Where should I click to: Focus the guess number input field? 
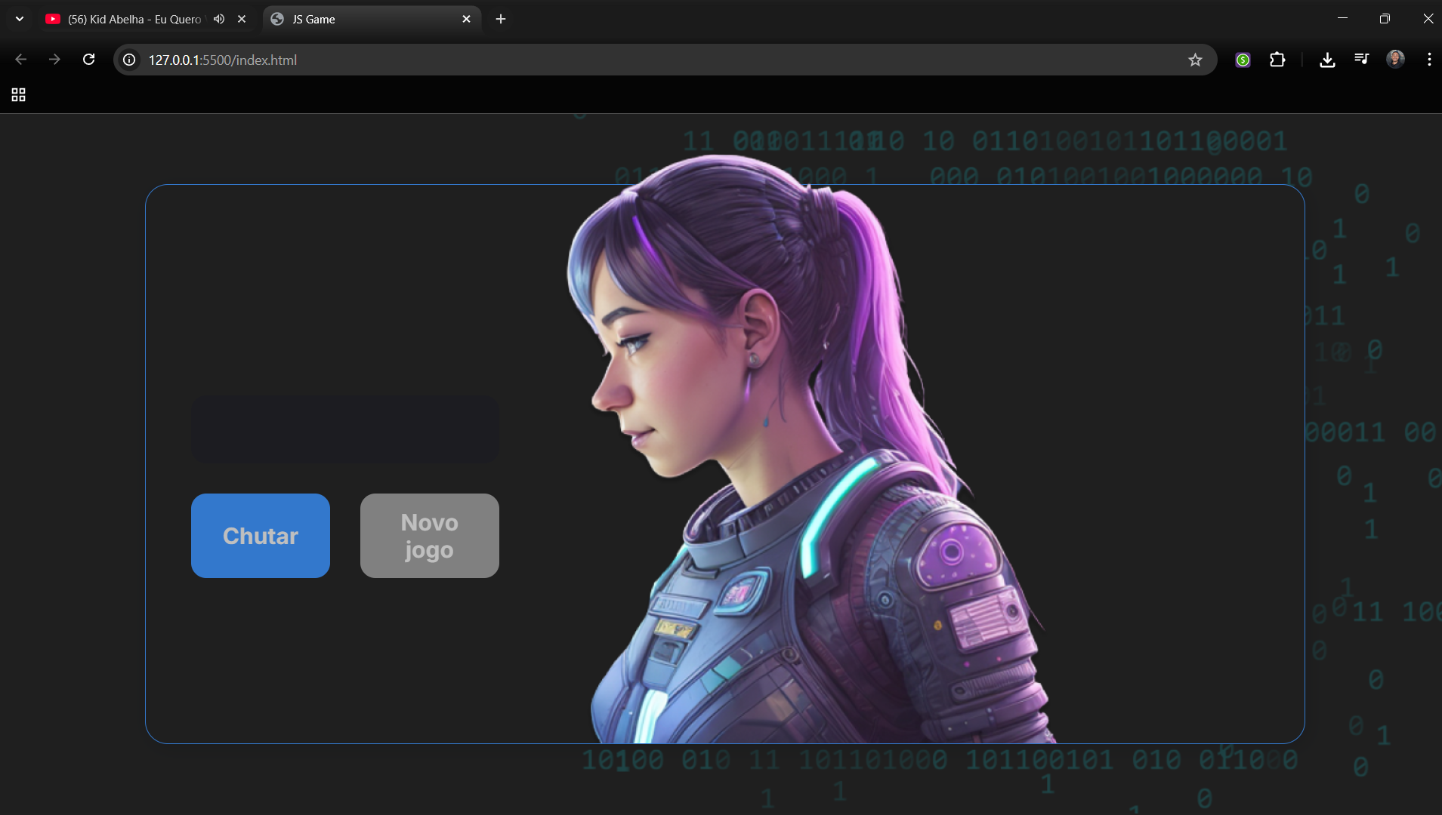345,429
